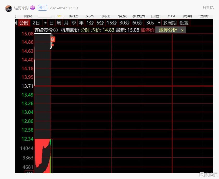Click the post timestamp 2026-02-09 09:31
This screenshot has height=179, width=219.
64,8
